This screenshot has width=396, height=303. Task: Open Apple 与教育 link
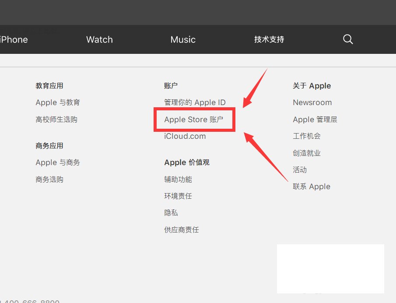58,102
